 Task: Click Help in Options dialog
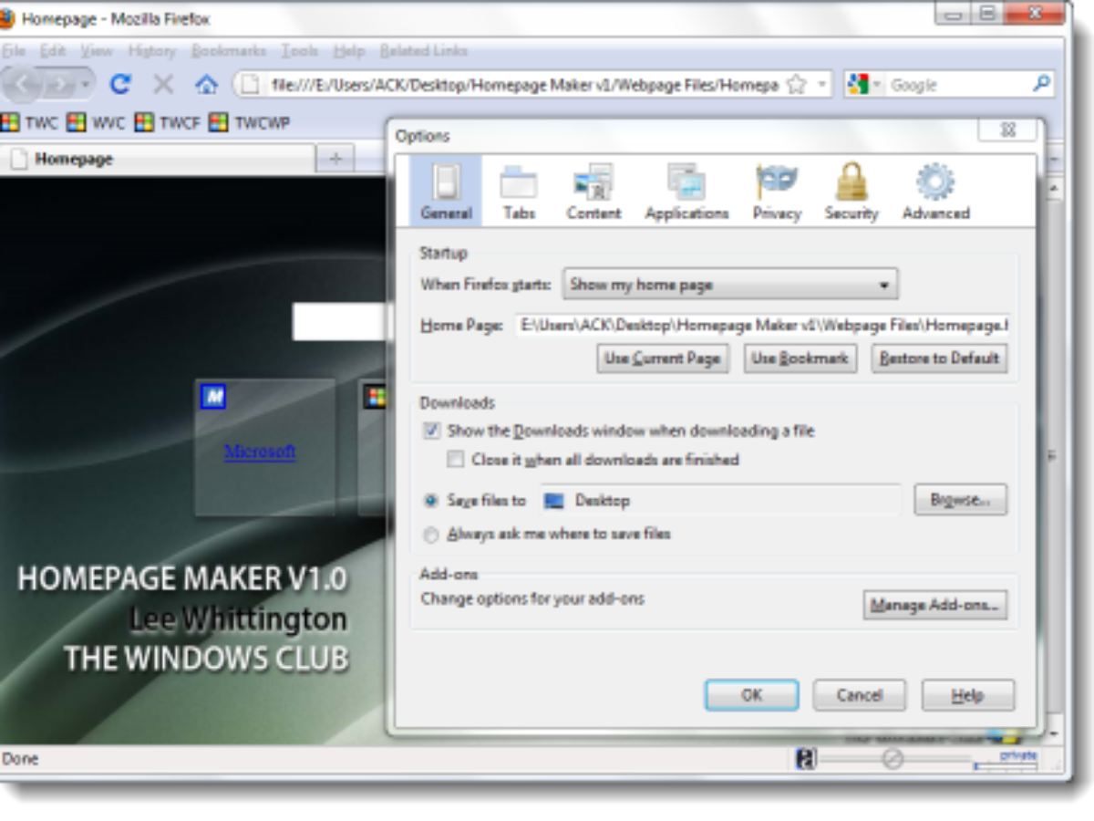967,695
